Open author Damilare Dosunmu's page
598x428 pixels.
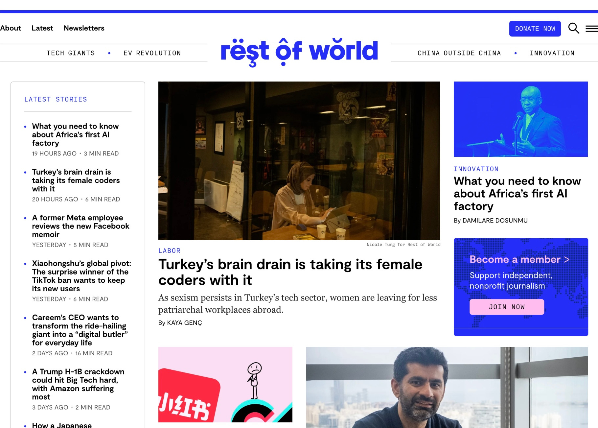pos(495,221)
